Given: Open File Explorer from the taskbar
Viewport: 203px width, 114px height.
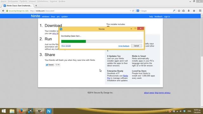Looking at the screenshot, I should click(x=12, y=111).
